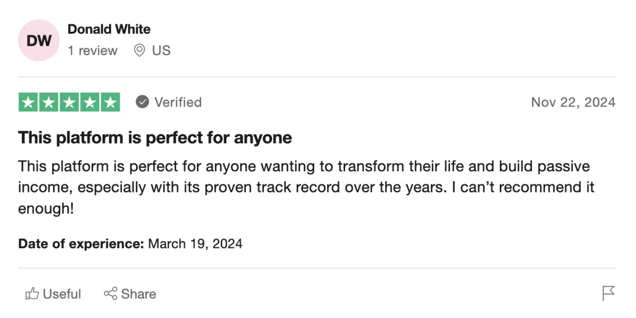
Task: Report the review using the flag icon
Action: pyautogui.click(x=608, y=293)
